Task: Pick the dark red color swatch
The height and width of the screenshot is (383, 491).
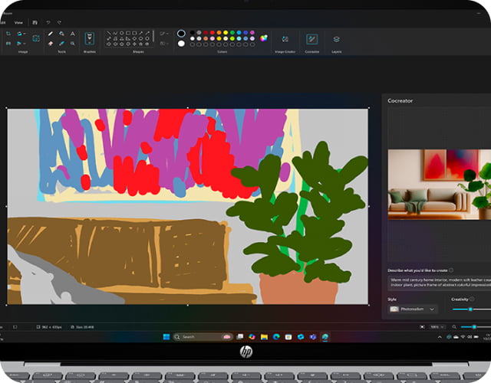Action: pos(206,32)
